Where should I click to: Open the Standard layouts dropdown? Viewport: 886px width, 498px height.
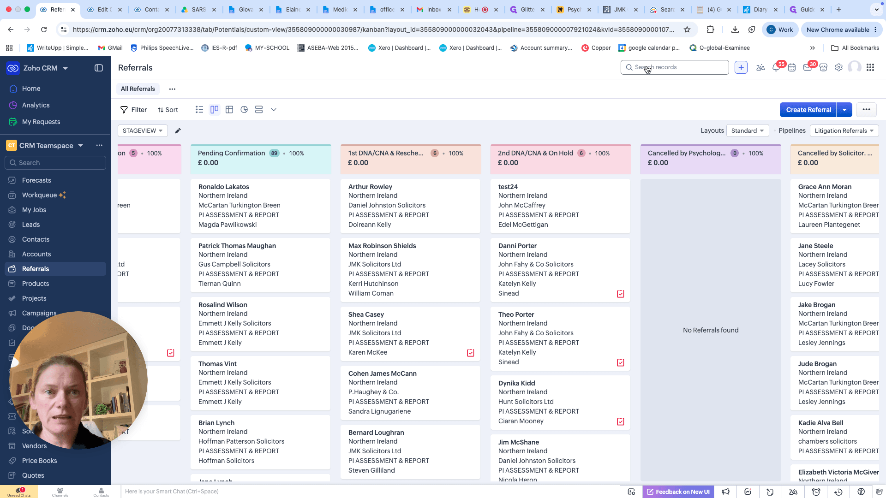tap(748, 131)
